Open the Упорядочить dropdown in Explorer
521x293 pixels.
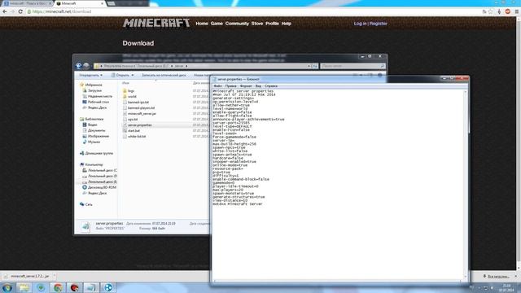pos(90,75)
